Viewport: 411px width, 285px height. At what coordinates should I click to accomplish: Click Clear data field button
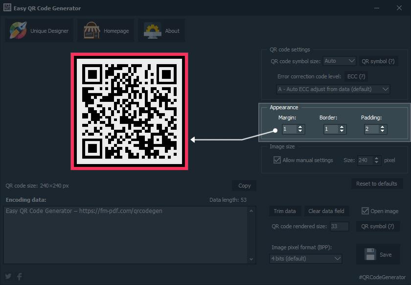pos(326,211)
